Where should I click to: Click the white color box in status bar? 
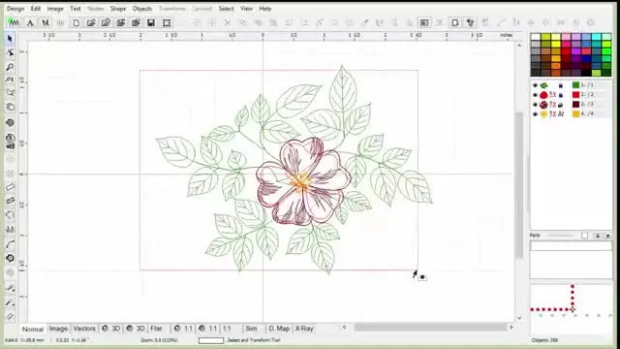pyautogui.click(x=211, y=340)
